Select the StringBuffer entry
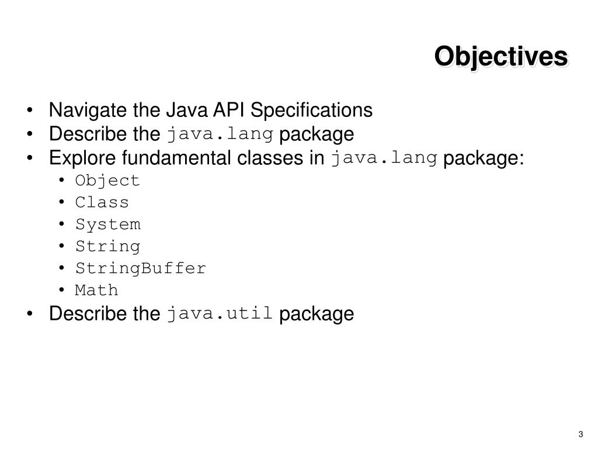This screenshot has height=449, width=598. pyautogui.click(x=140, y=268)
